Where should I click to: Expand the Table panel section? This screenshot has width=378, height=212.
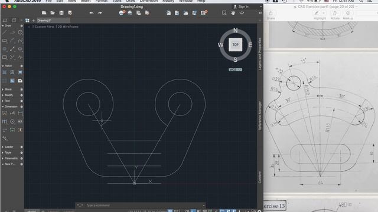(x=2, y=153)
